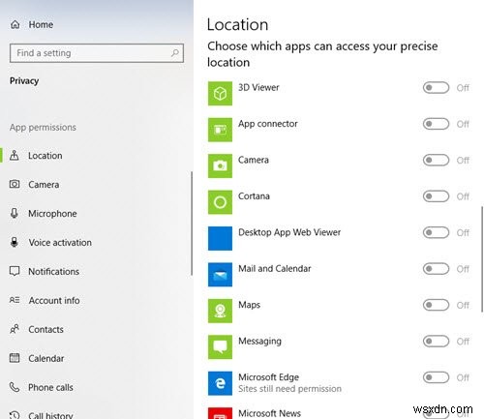Viewport: 484px width, 419px height.
Task: Select Voice activation in sidebar
Action: coord(96,242)
